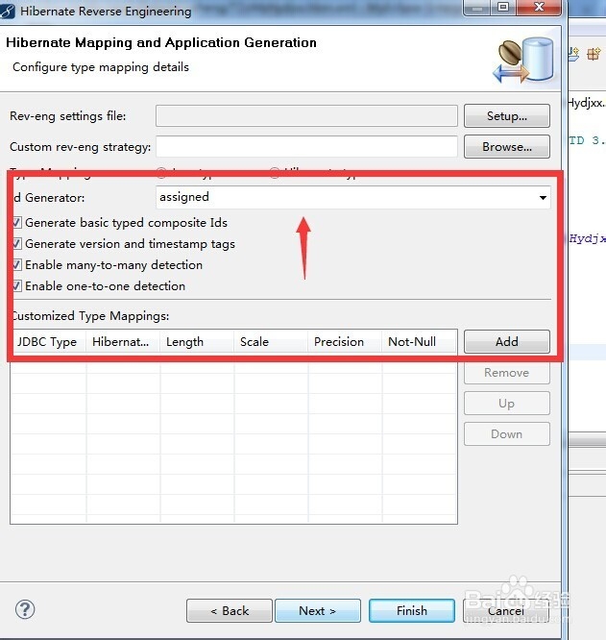Minimize the Hibernate Reverse Engineering dialog
This screenshot has height=640, width=606.
(x=477, y=8)
